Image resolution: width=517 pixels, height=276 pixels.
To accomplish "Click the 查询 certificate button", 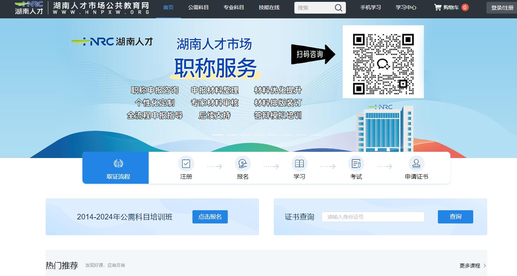I will pyautogui.click(x=456, y=217).
